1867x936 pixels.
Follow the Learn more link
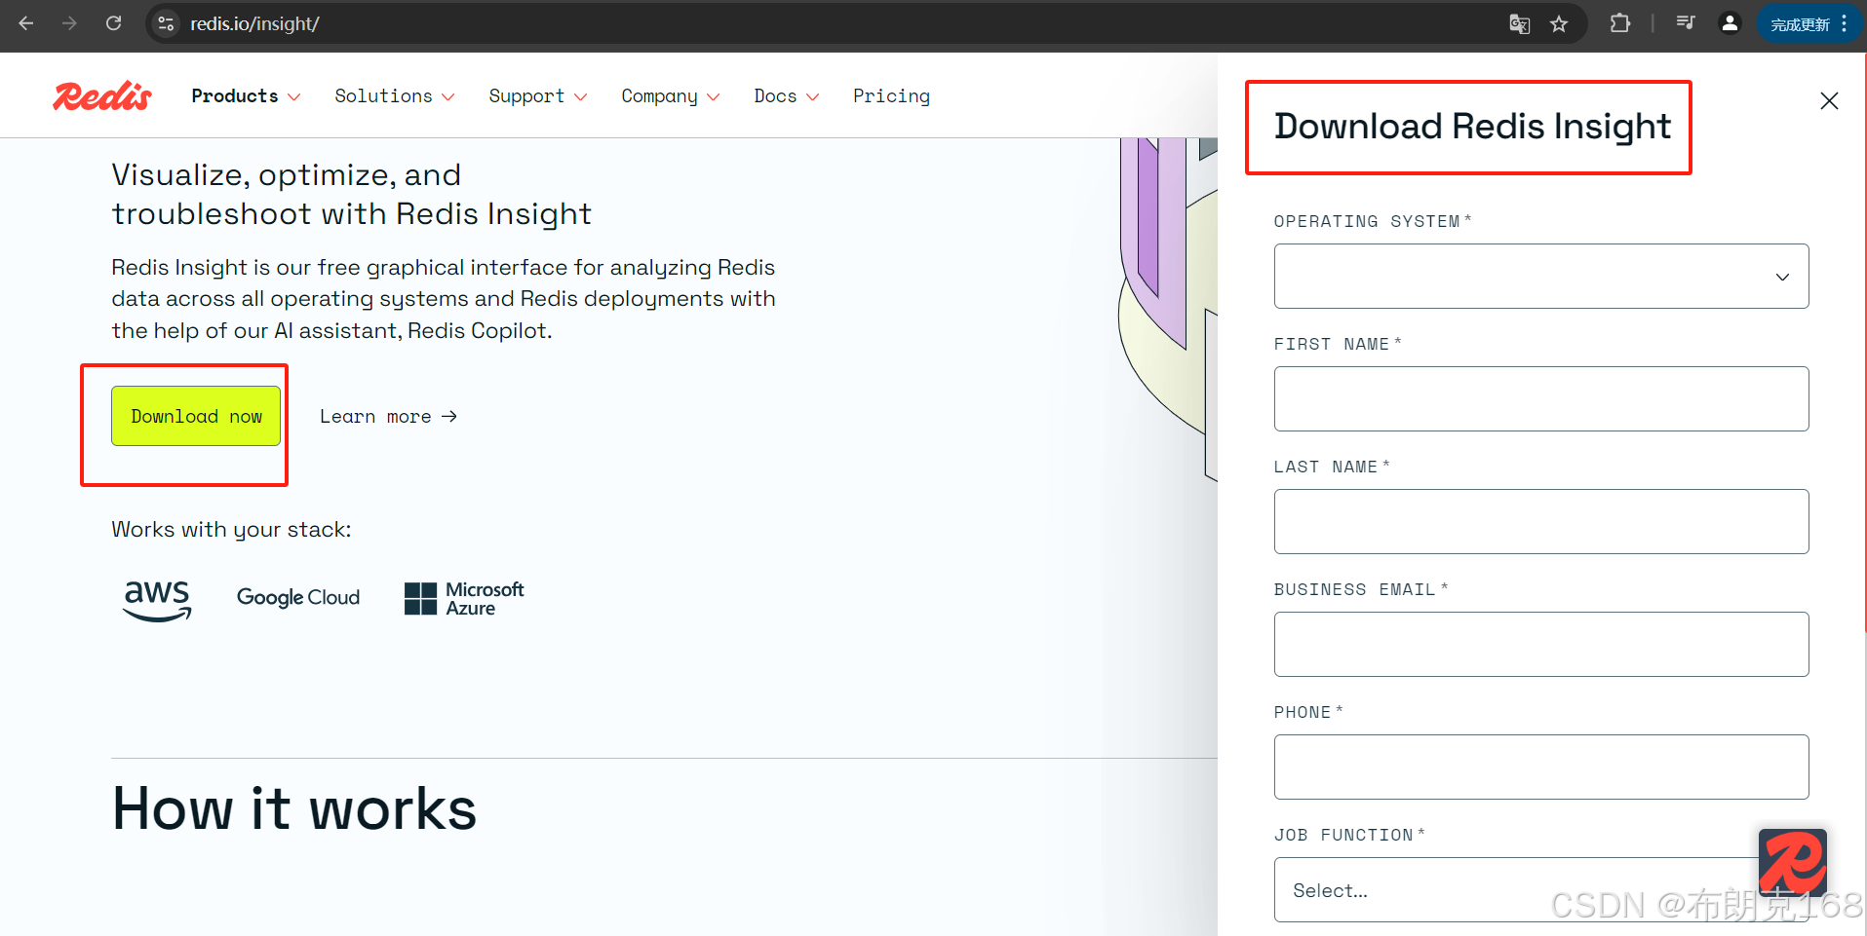point(389,417)
